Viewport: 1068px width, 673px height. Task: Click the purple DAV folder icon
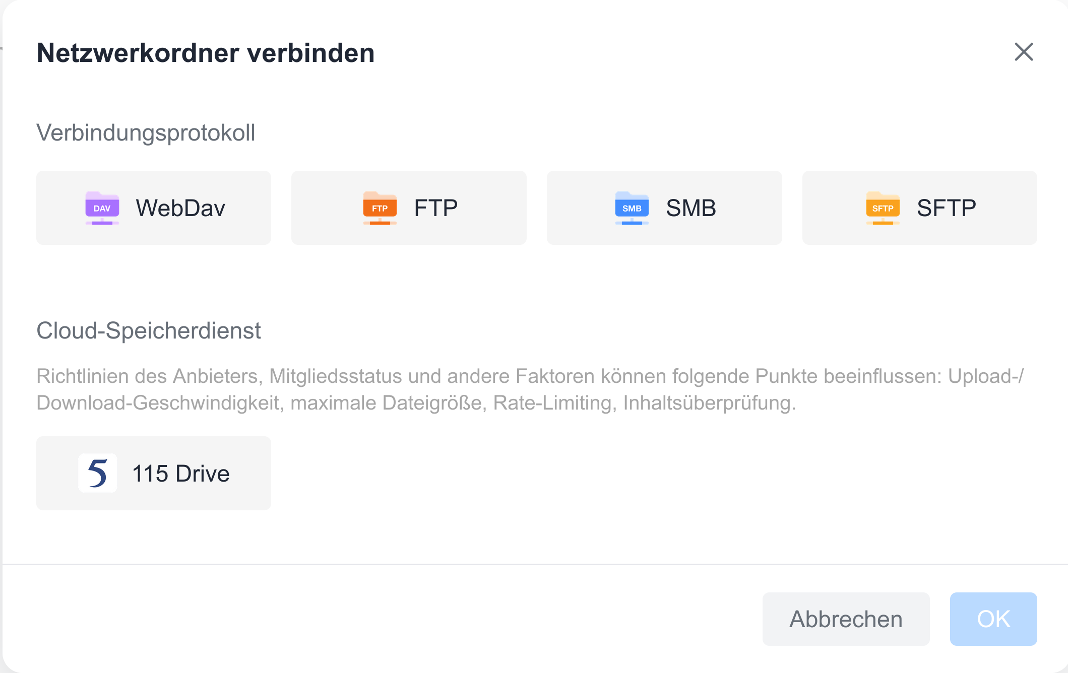[x=102, y=208]
